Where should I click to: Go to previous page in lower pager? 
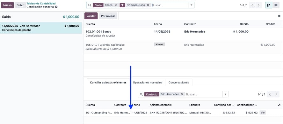click(270, 95)
